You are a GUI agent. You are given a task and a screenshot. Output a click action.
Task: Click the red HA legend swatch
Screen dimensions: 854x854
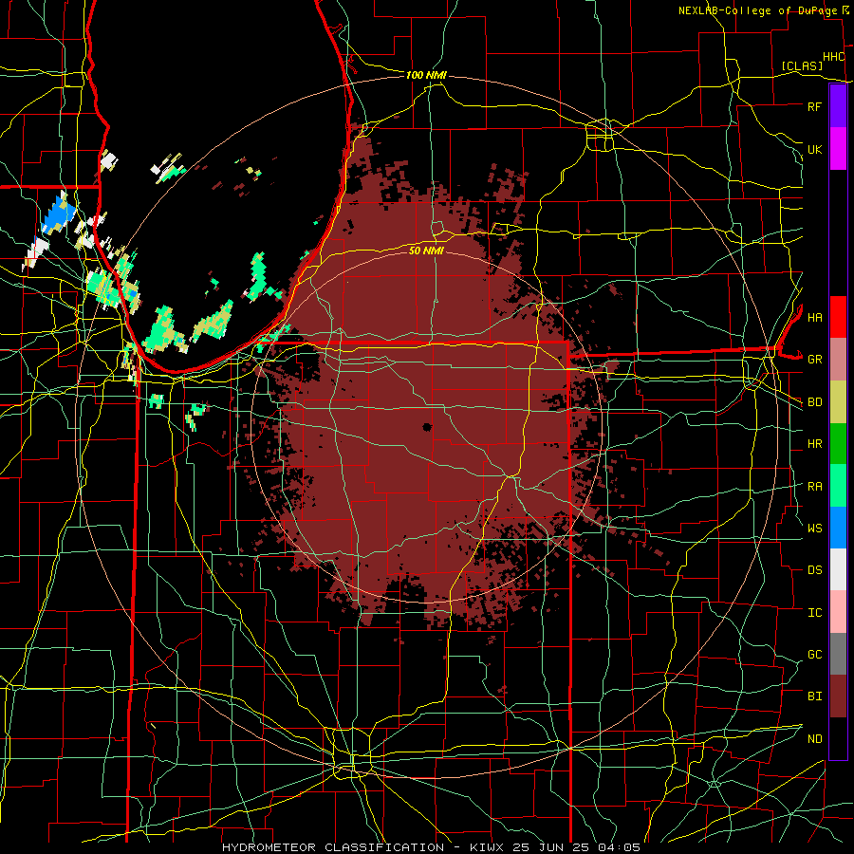click(x=838, y=317)
